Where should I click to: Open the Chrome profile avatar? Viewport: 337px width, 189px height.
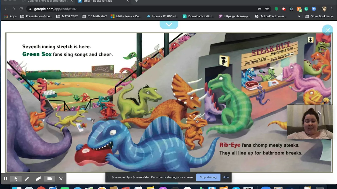324,9
